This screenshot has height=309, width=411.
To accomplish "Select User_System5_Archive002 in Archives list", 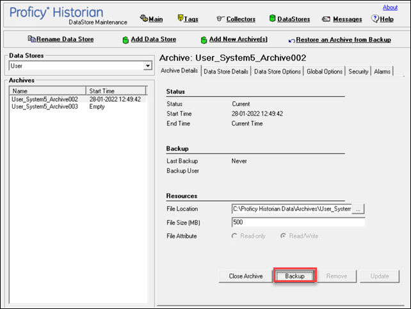I will (x=45, y=99).
